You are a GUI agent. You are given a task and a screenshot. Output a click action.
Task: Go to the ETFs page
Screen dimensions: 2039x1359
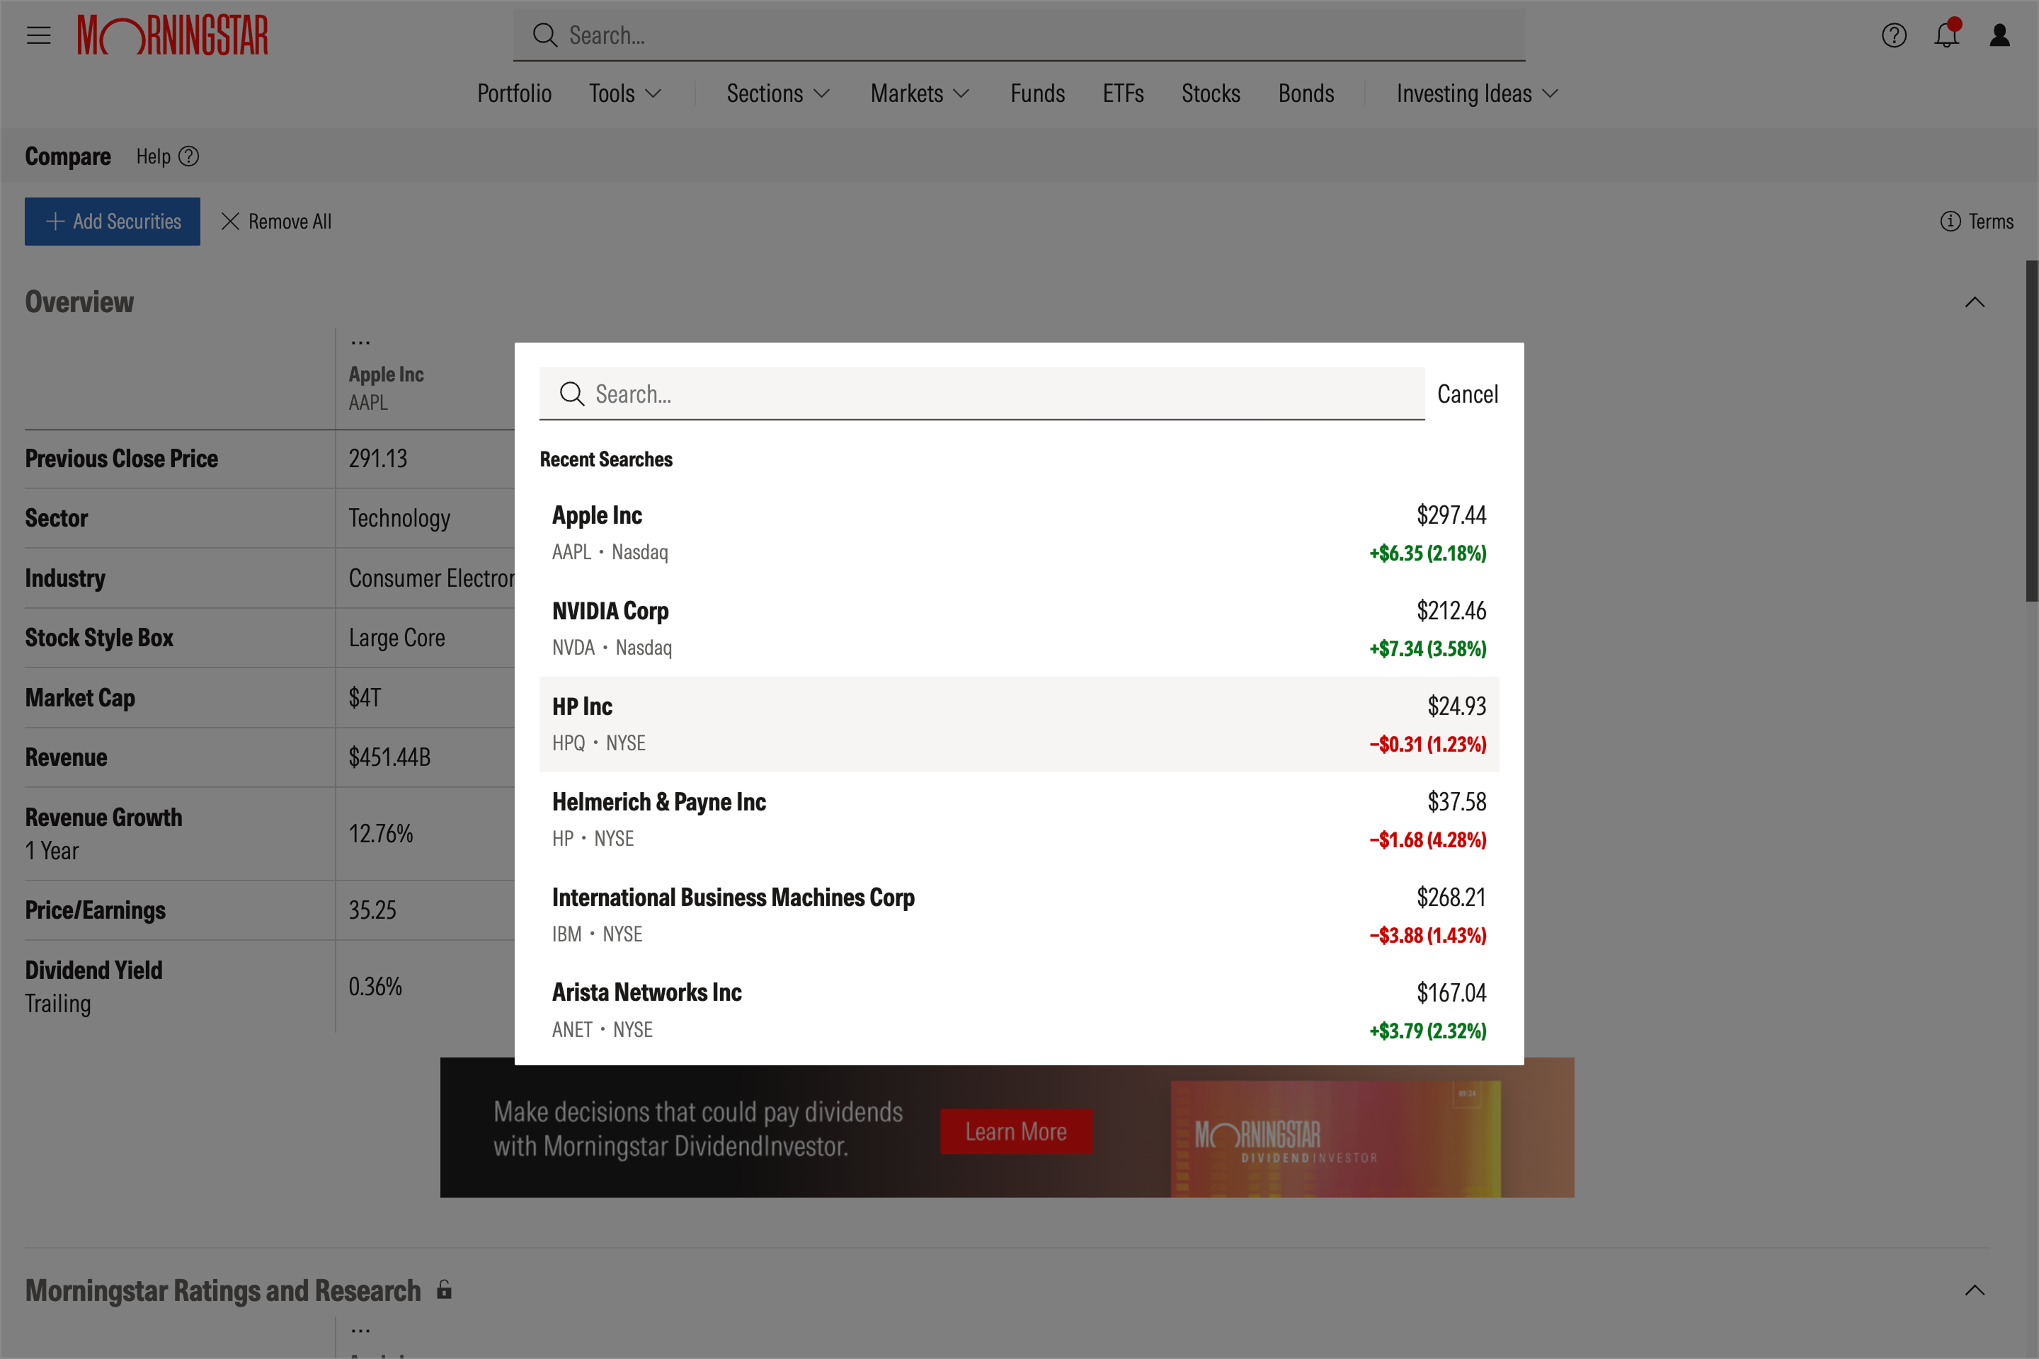tap(1123, 93)
